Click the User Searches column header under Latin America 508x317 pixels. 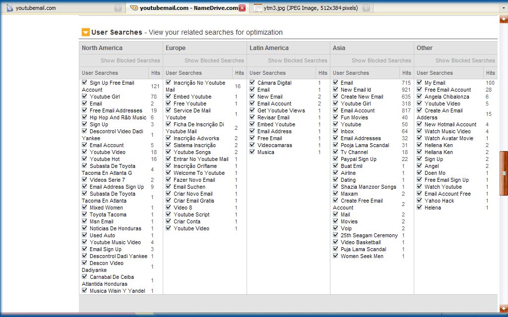pos(267,73)
